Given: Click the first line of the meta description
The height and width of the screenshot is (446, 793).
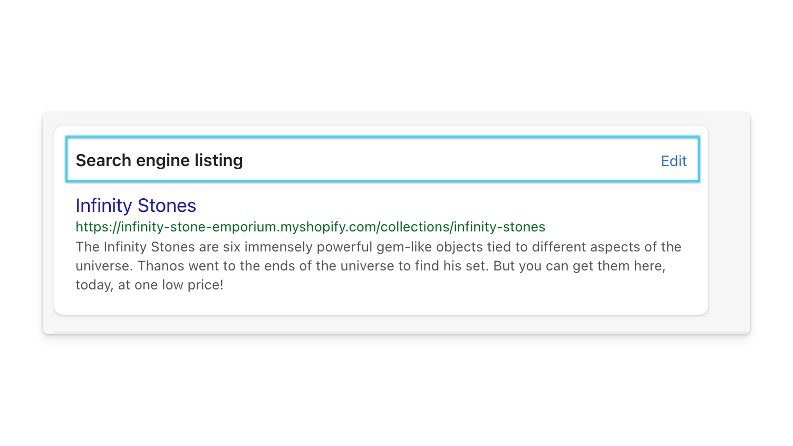Looking at the screenshot, I should [378, 247].
